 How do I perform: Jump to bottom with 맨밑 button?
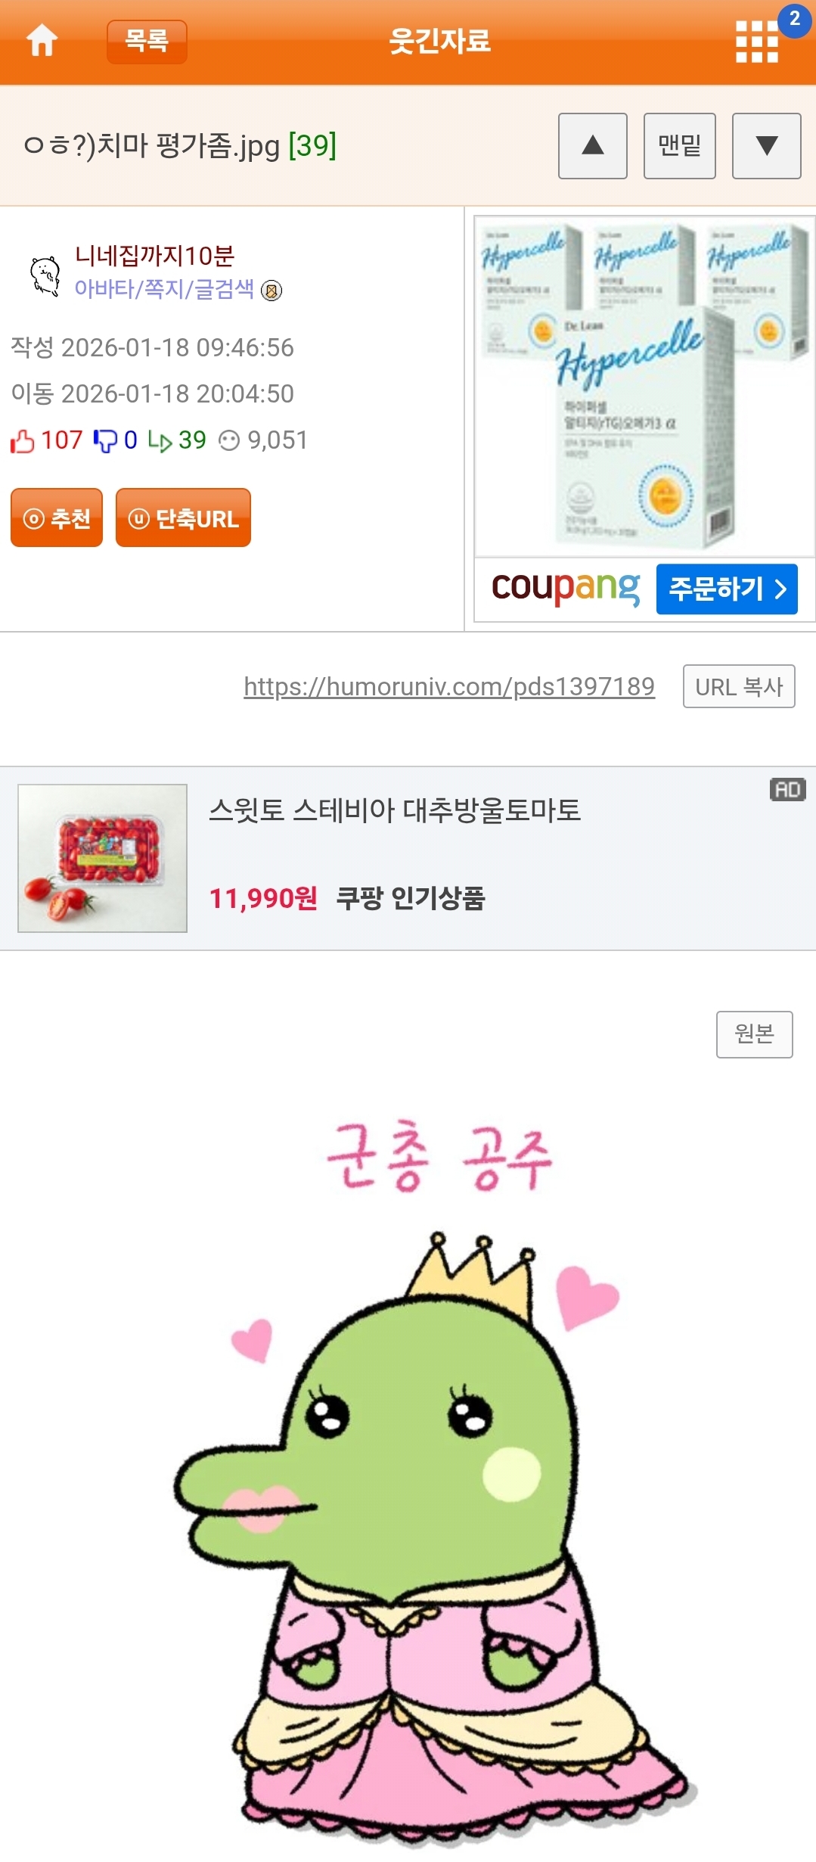coord(680,146)
